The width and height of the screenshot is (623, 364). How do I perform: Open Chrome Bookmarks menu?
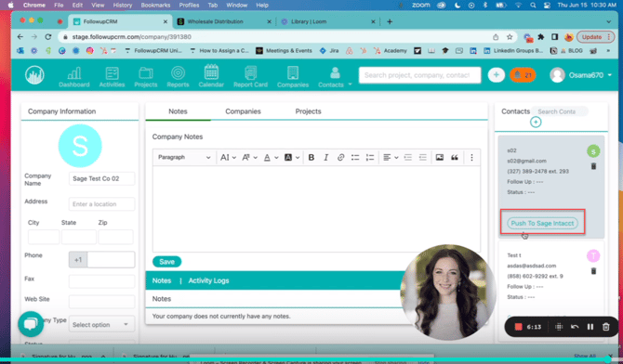tap(155, 6)
